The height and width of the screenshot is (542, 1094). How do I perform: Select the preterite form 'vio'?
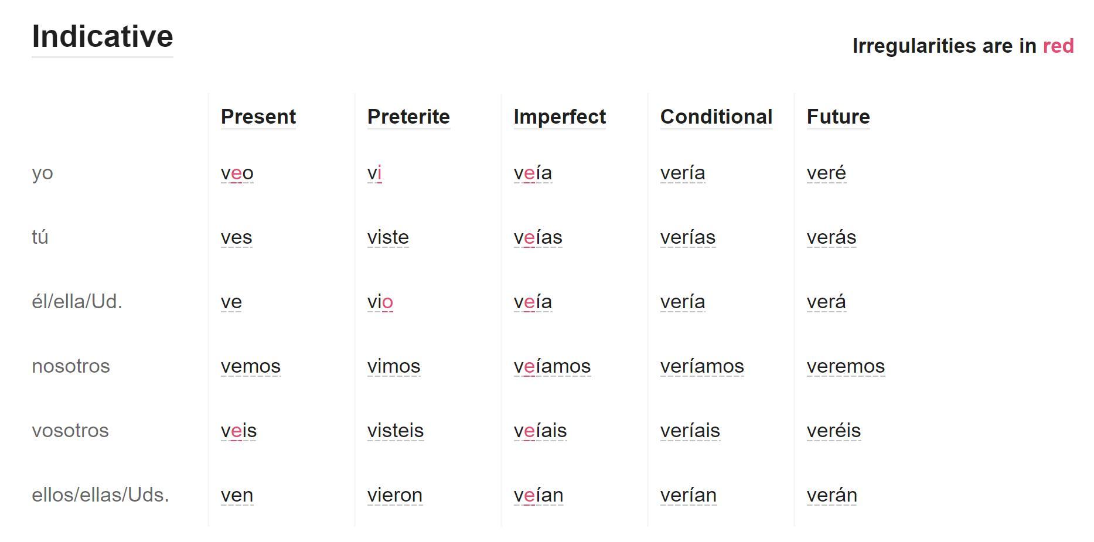pyautogui.click(x=380, y=302)
